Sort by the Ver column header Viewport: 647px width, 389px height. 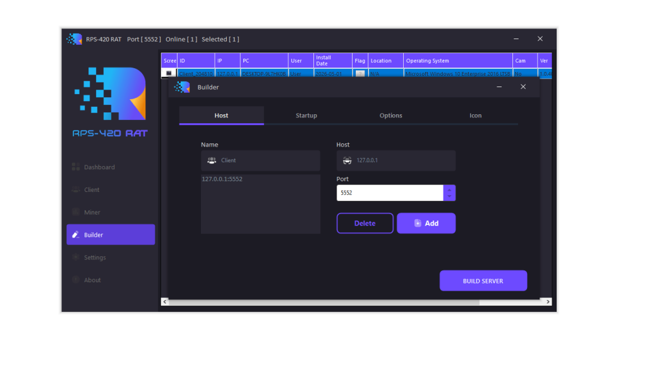point(545,61)
